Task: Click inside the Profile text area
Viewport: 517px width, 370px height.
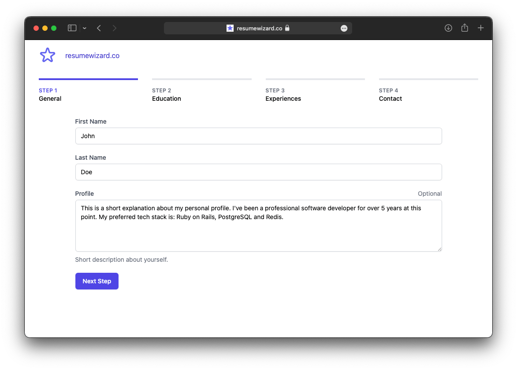Action: (258, 226)
